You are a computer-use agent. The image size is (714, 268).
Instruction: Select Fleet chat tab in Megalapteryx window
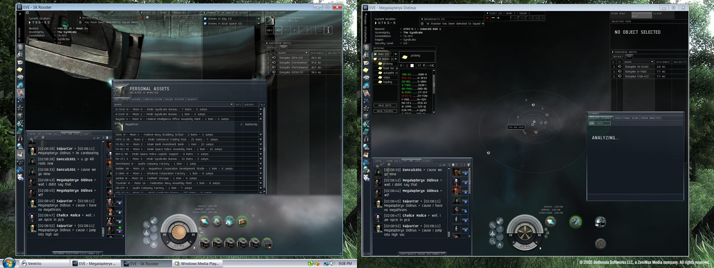coord(427,161)
